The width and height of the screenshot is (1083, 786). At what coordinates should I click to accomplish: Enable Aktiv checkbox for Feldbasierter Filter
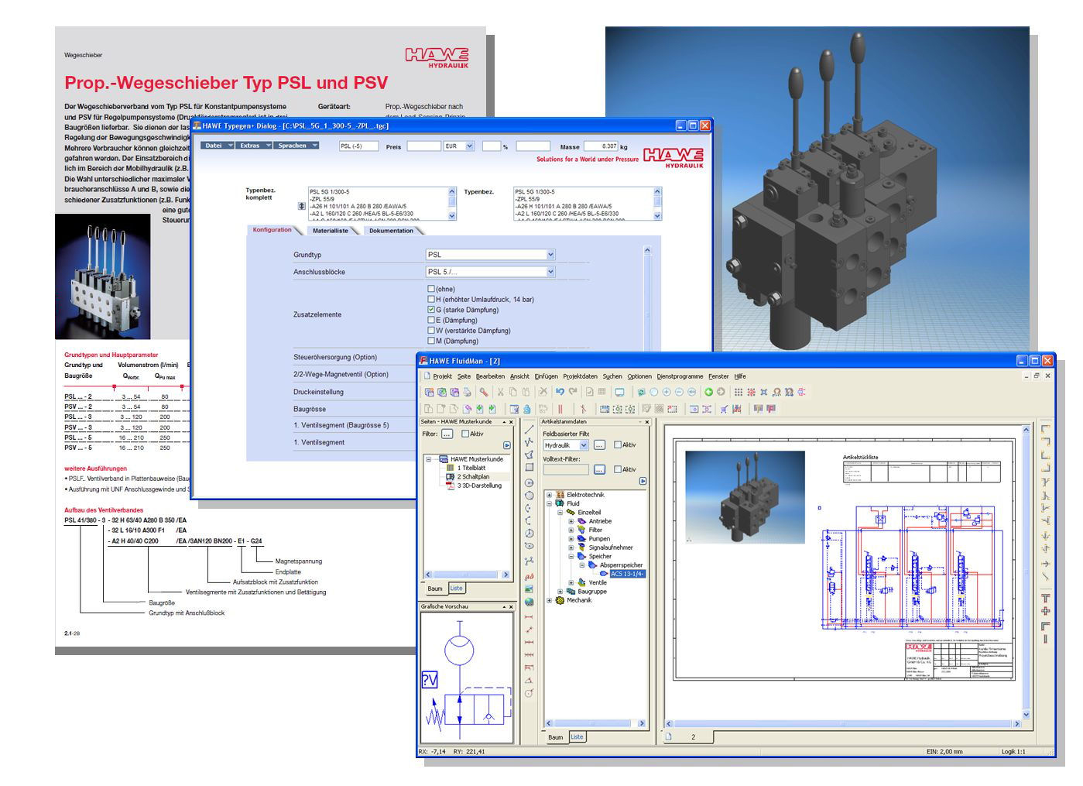pos(618,445)
